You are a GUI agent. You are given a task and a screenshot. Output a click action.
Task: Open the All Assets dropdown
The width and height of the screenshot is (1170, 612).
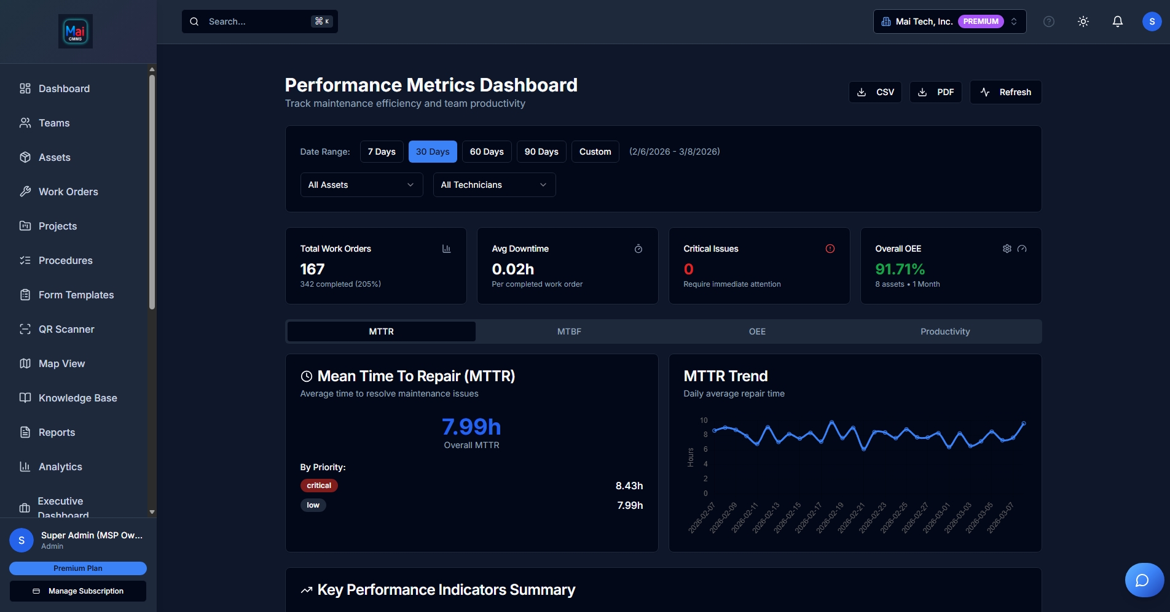361,185
